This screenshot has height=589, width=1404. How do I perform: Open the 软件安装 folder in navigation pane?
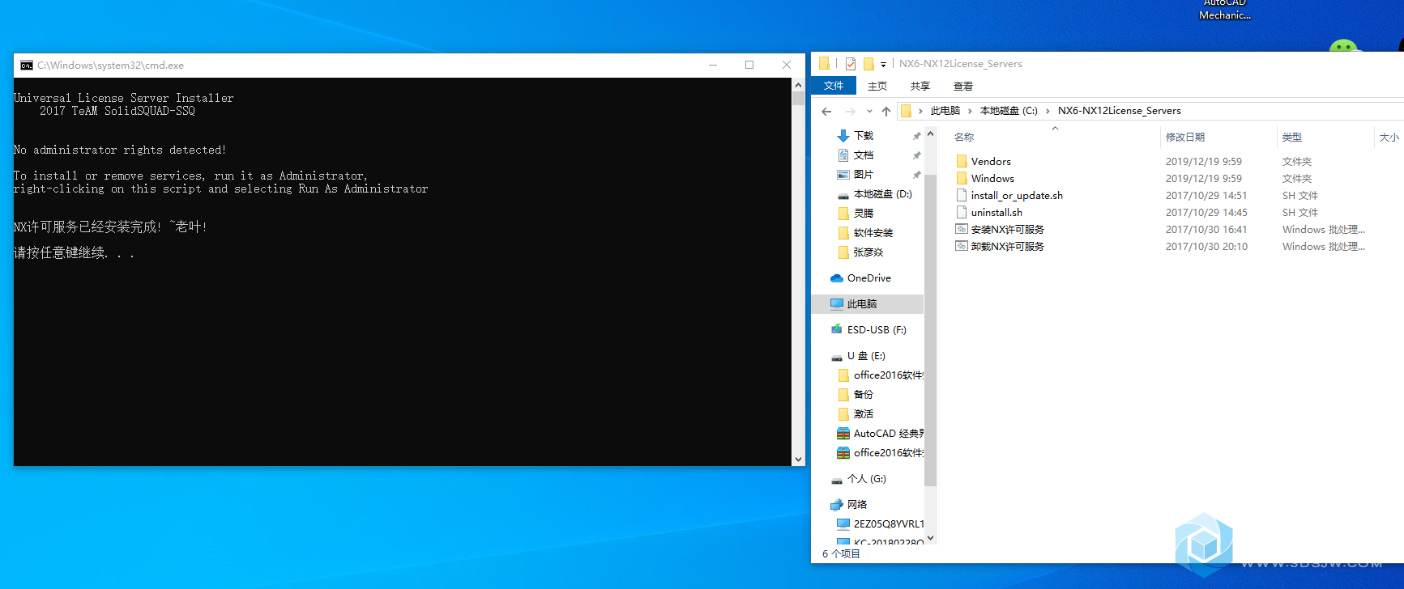873,233
